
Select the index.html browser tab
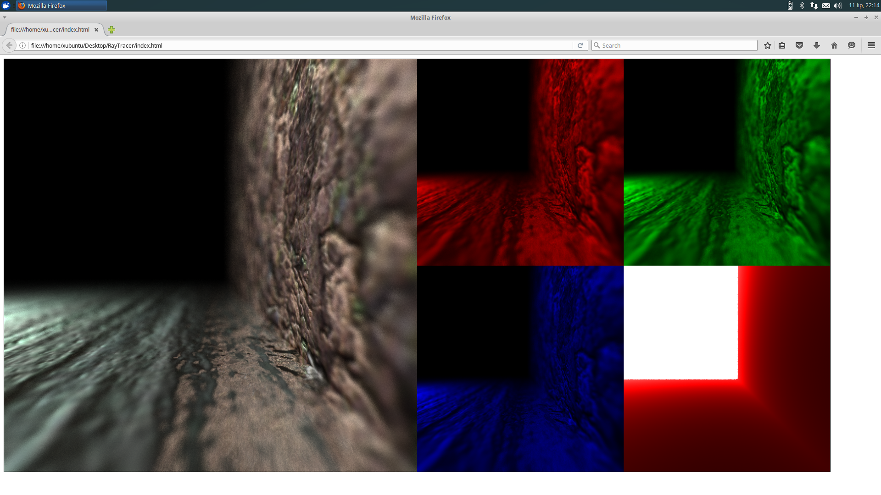point(50,30)
